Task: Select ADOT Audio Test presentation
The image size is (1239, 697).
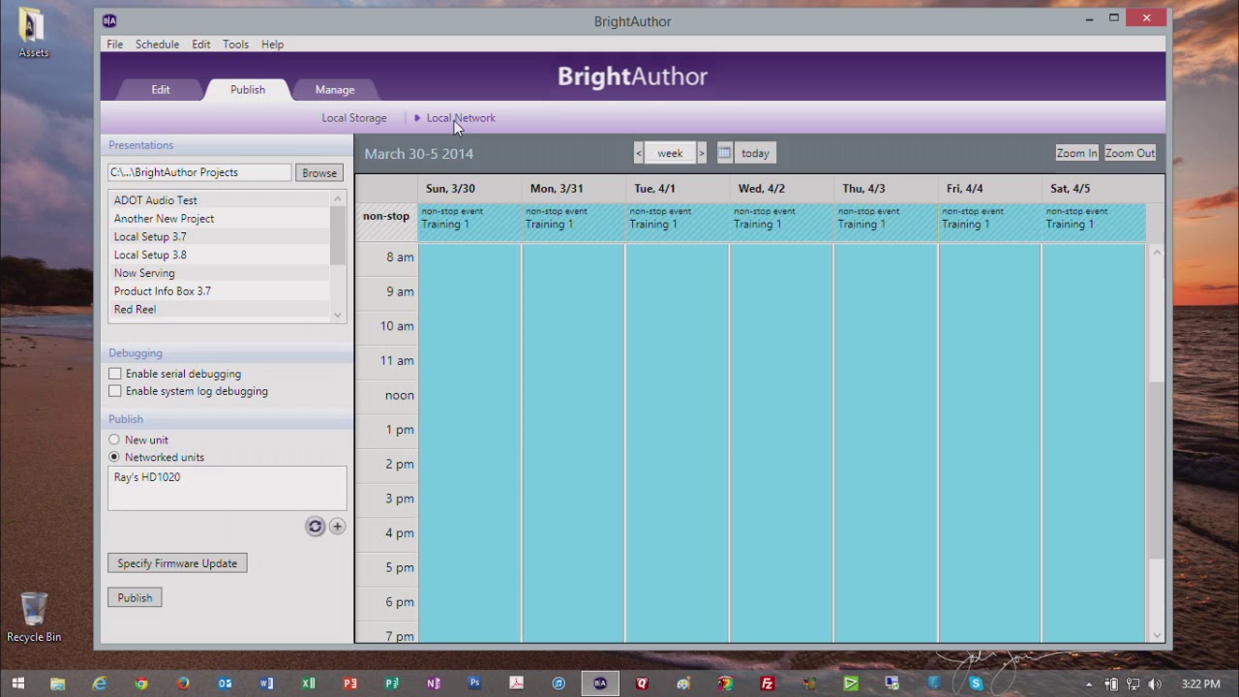Action: tap(219, 200)
